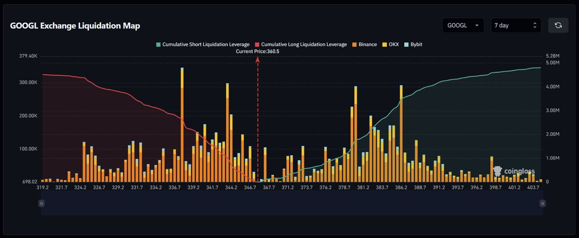The image size is (579, 238).
Task: Click the 336.7 x-axis label
Action: (175, 187)
